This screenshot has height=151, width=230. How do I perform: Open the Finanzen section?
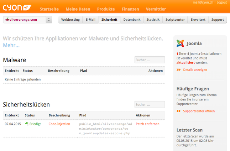click(130, 9)
